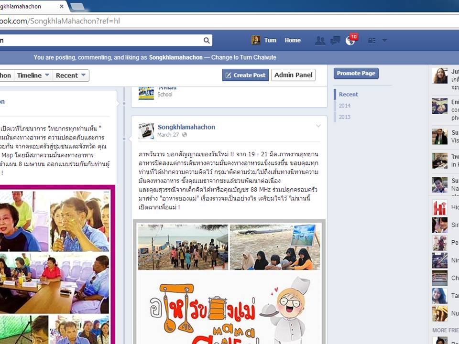
Task: Click the MORE FRIENDS heading in the chat sidebar
Action: 446,330
